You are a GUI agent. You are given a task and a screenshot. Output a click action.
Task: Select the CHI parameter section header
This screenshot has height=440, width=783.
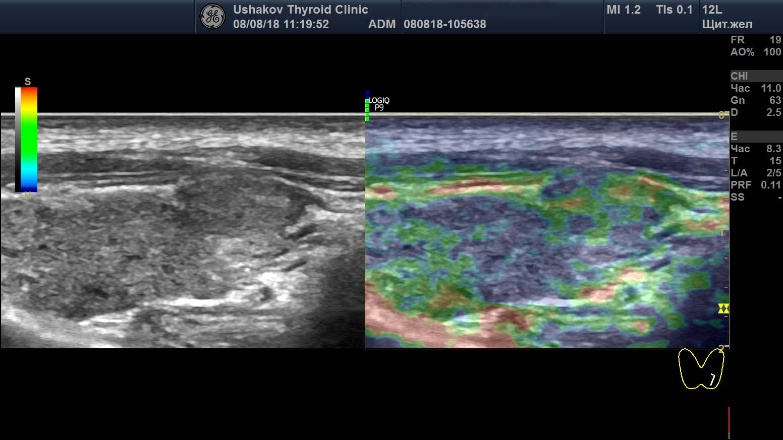point(756,76)
